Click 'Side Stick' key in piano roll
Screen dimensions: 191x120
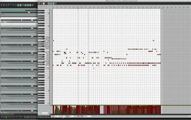41,64
